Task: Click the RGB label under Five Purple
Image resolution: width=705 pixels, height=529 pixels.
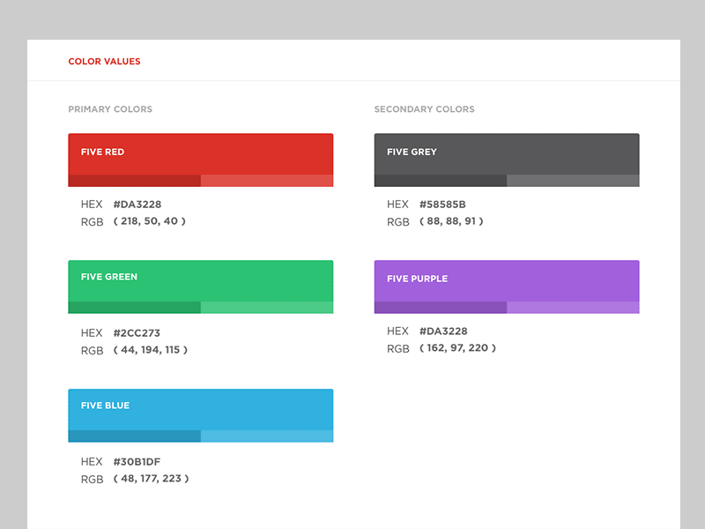Action: coord(398,348)
